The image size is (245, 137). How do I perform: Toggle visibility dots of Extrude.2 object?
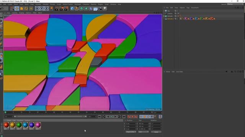pyautogui.click(x=177, y=19)
